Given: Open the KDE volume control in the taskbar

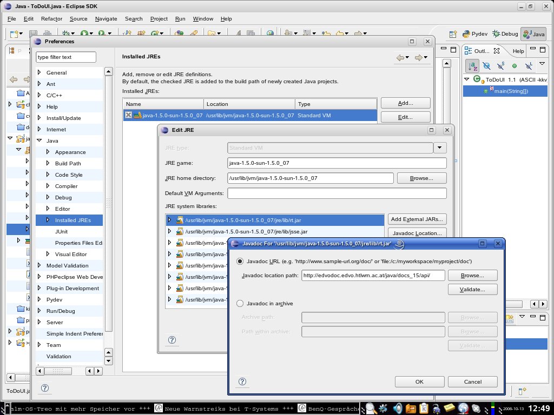Looking at the screenshot, I should click(398, 408).
